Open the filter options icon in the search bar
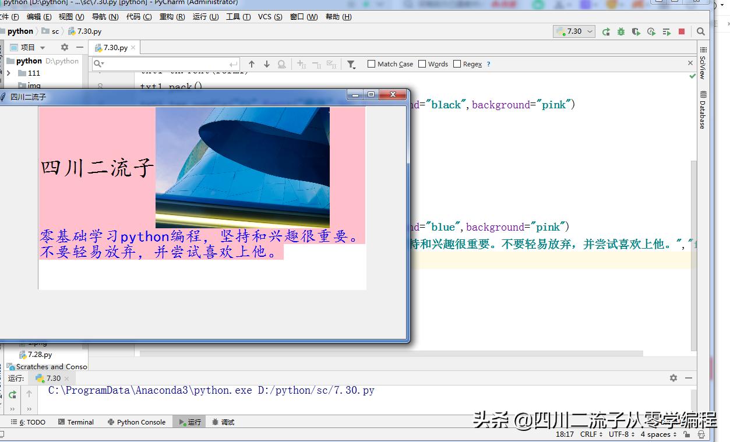730x442 pixels. tap(351, 64)
